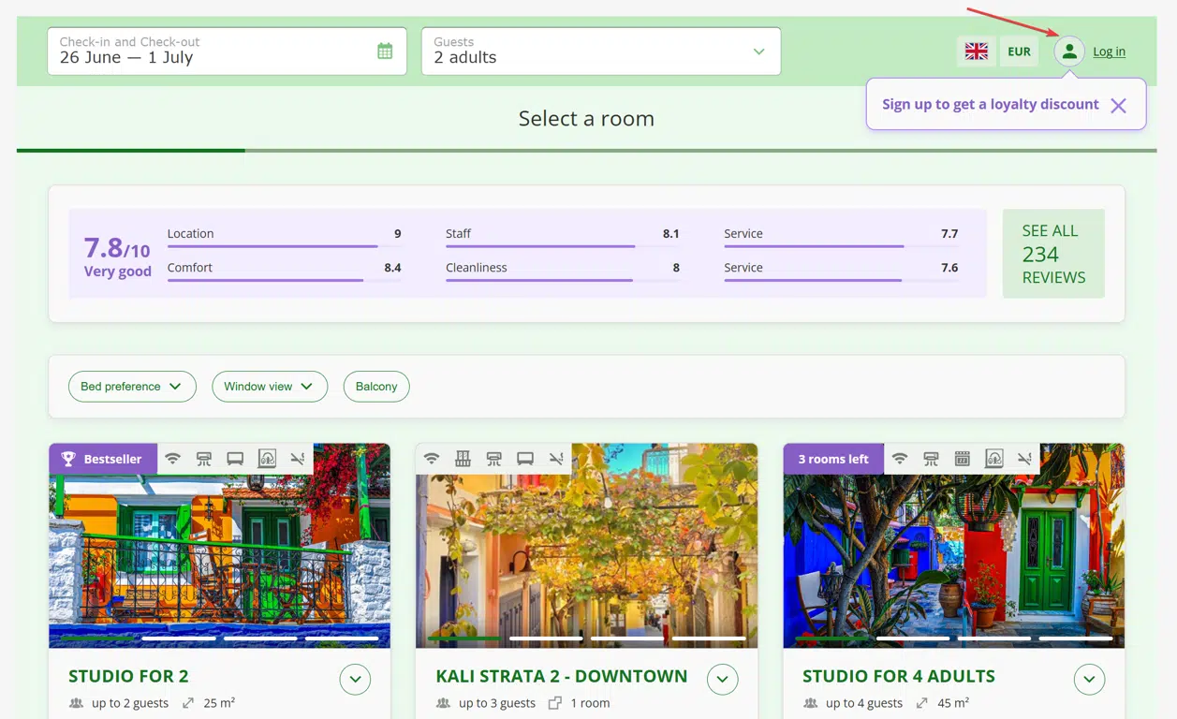The width and height of the screenshot is (1177, 719).
Task: Click See All 234 Reviews button
Action: (x=1053, y=254)
